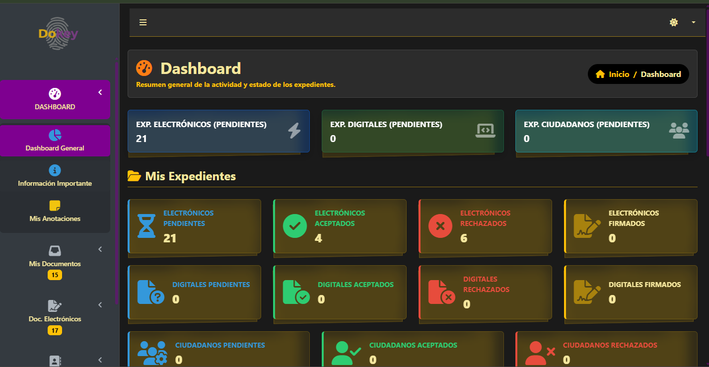The height and width of the screenshot is (367, 709).
Task: Click the green checkmark Electrónicos Aceptados icon
Action: click(x=295, y=226)
